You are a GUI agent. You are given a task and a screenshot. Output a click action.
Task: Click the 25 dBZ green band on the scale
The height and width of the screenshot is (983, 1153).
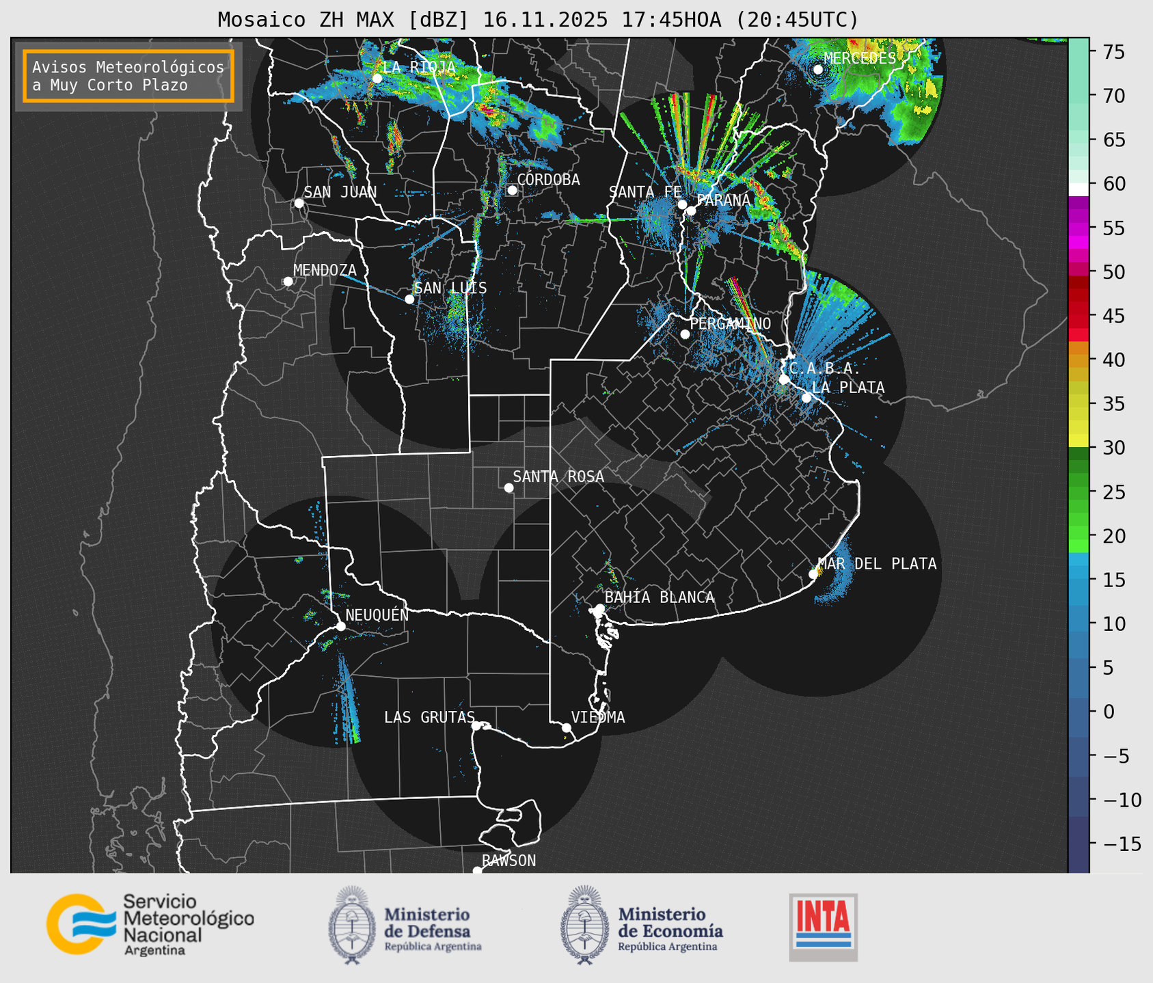point(1079,491)
